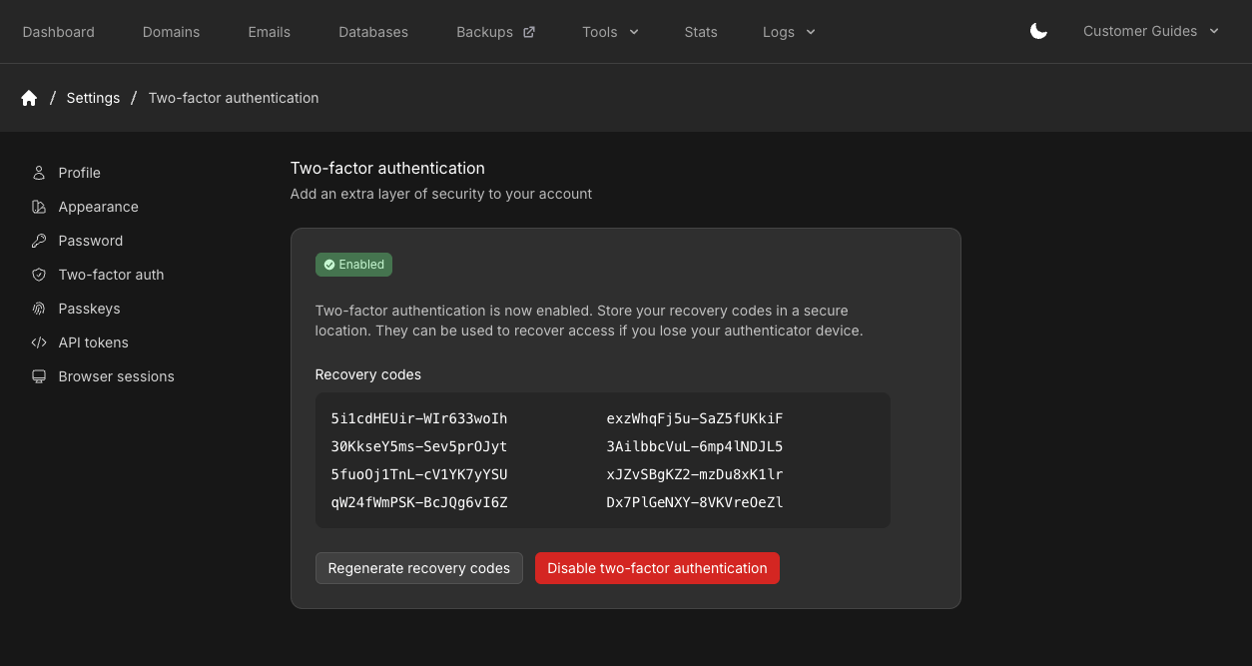Click recovery code 30KkseY5ms-Sev5prOJyt
1252x666 pixels.
click(x=419, y=446)
